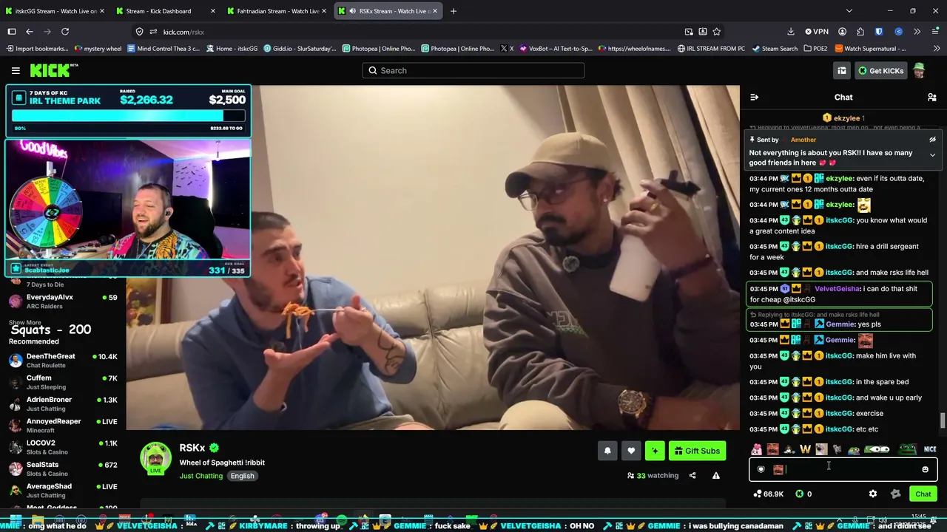The height and width of the screenshot is (532, 947).
Task: Open the RSKx channel avatar
Action: pyautogui.click(x=155, y=458)
